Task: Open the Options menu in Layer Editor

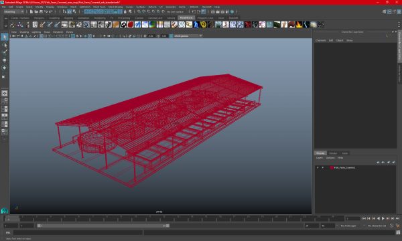Action: (x=330, y=158)
